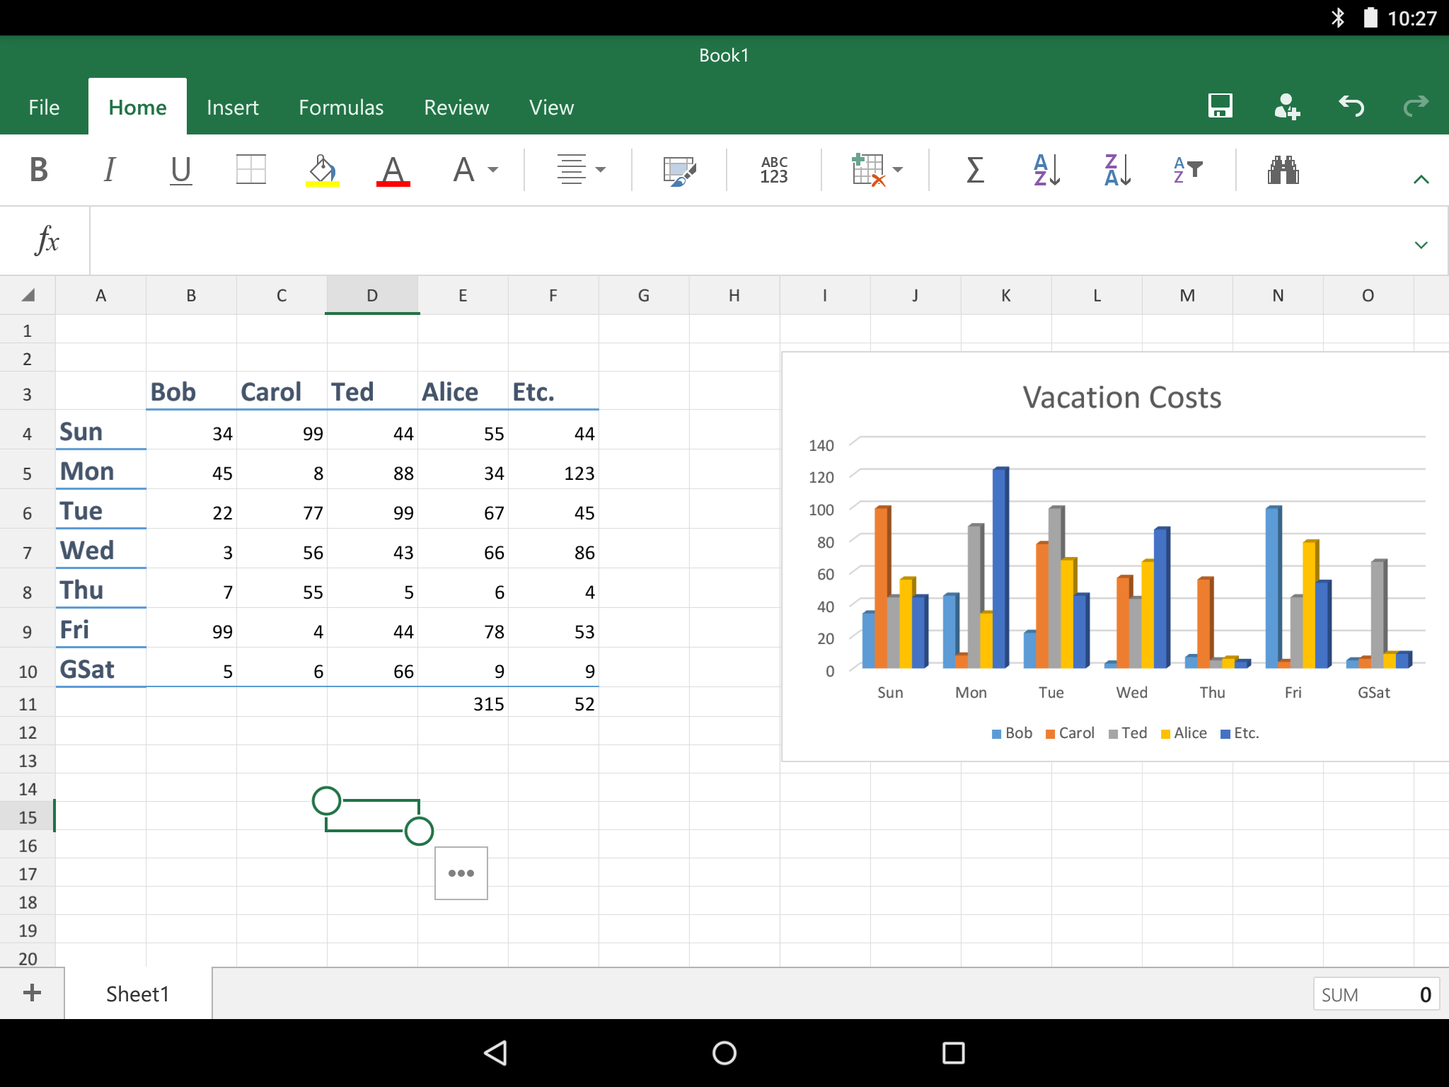The height and width of the screenshot is (1087, 1449).
Task: Switch to the Home tab
Action: (137, 108)
